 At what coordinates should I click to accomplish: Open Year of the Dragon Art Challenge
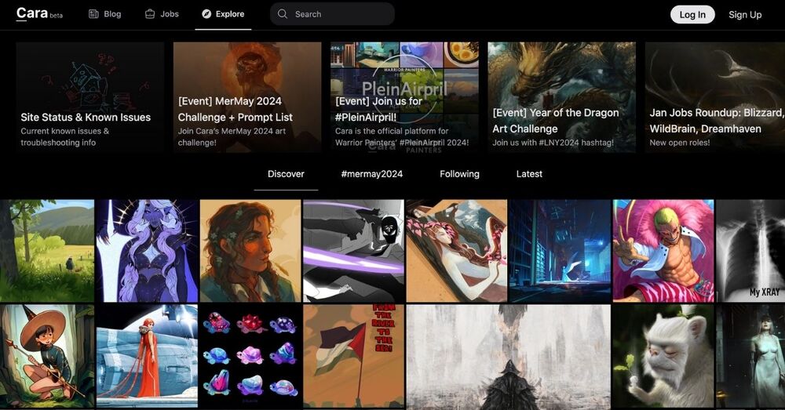[x=561, y=97]
